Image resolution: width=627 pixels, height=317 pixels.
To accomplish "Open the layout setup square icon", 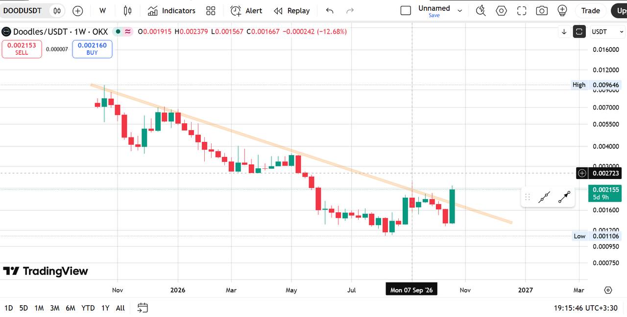I will point(406,11).
